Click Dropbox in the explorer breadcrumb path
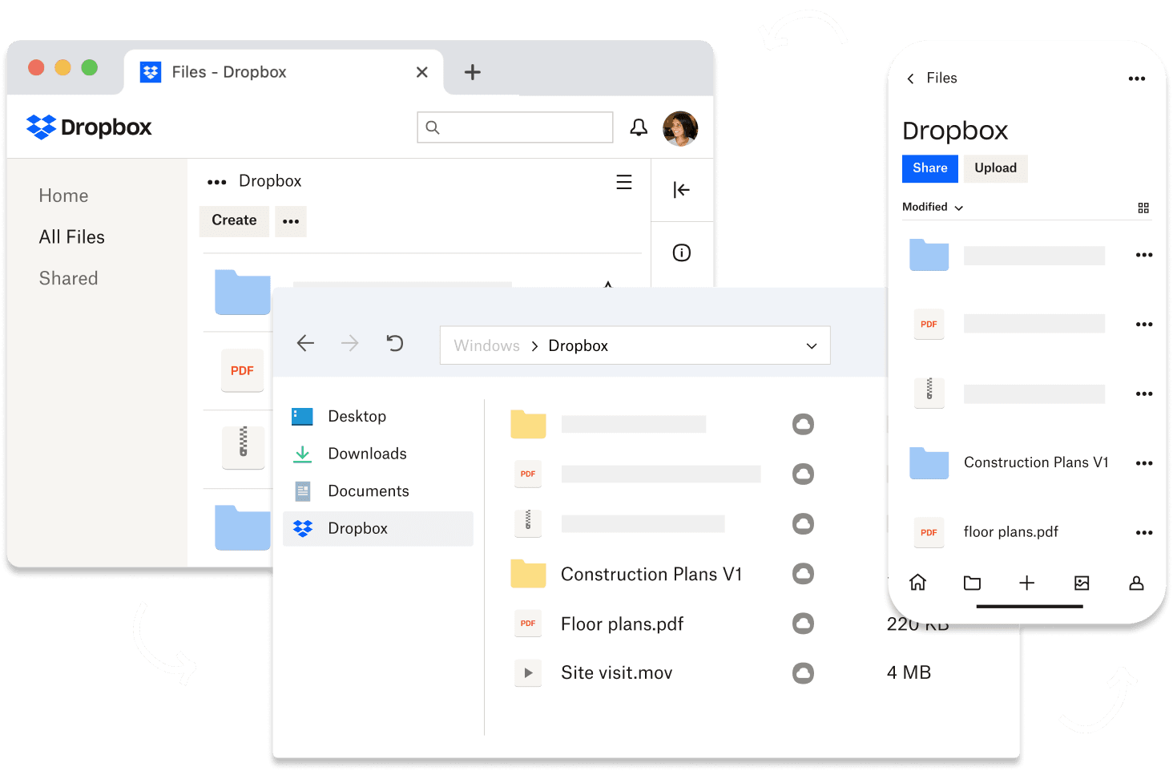Screen dimensions: 1173x771 coord(578,345)
